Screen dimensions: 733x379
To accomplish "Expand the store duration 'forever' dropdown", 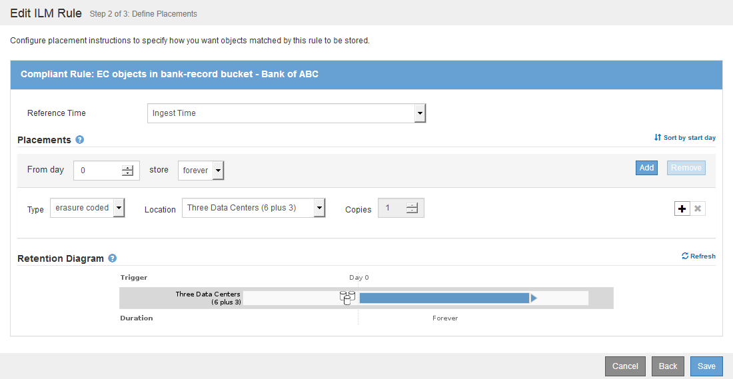I will click(x=218, y=171).
